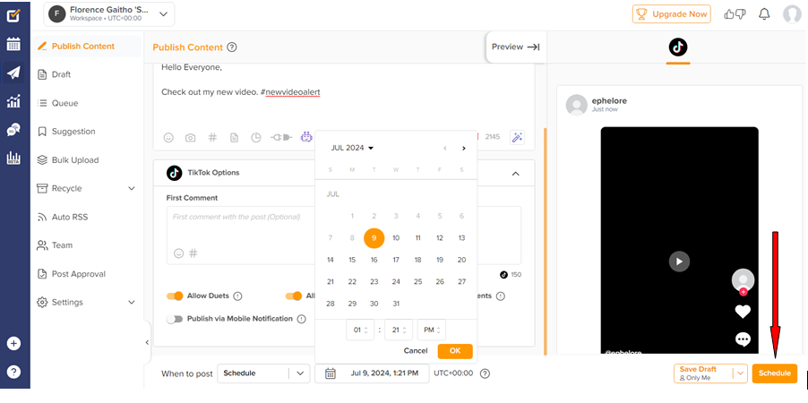Click the comment bubble on TikTok preview
The image size is (808, 403).
click(x=743, y=339)
